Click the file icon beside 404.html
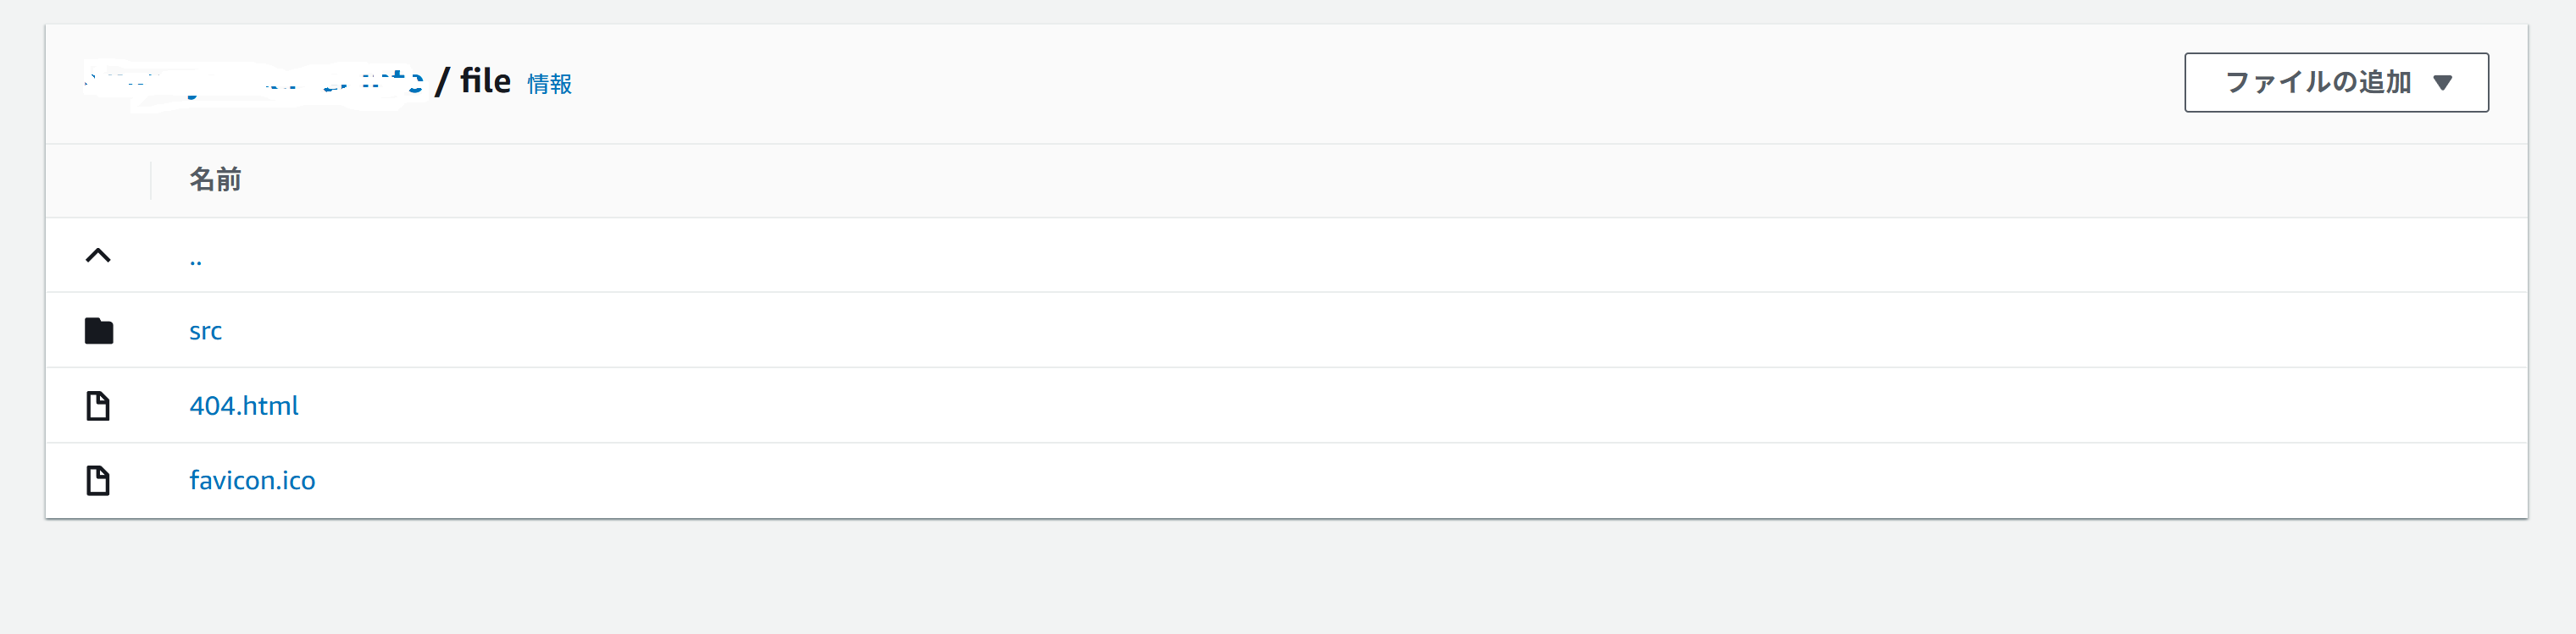Viewport: 2576px width, 634px height. [98, 405]
